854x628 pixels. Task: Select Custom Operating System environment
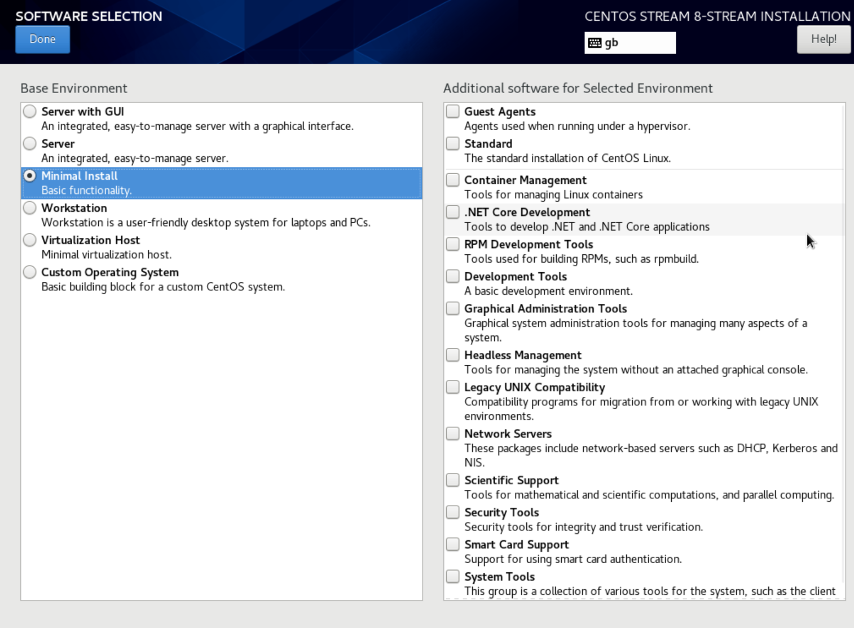30,272
